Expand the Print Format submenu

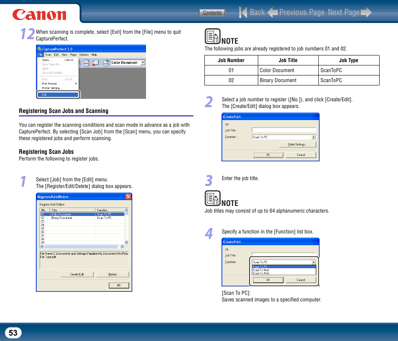pos(58,83)
